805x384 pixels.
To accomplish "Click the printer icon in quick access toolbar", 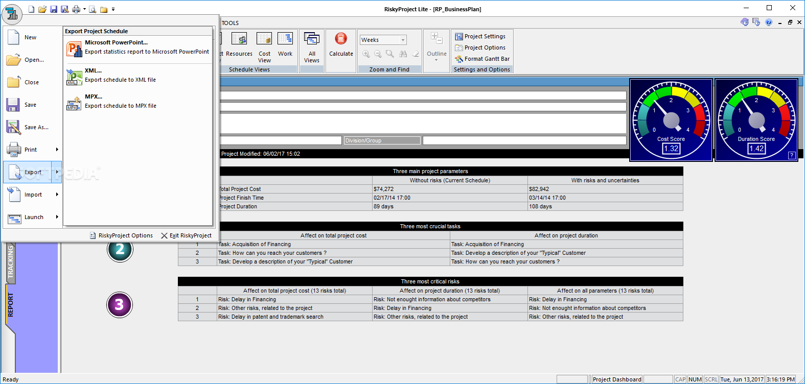I will point(76,9).
